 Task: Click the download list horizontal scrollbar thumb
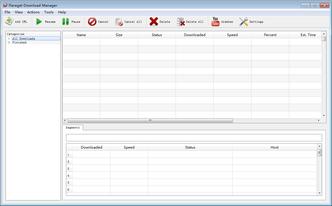click(150, 121)
